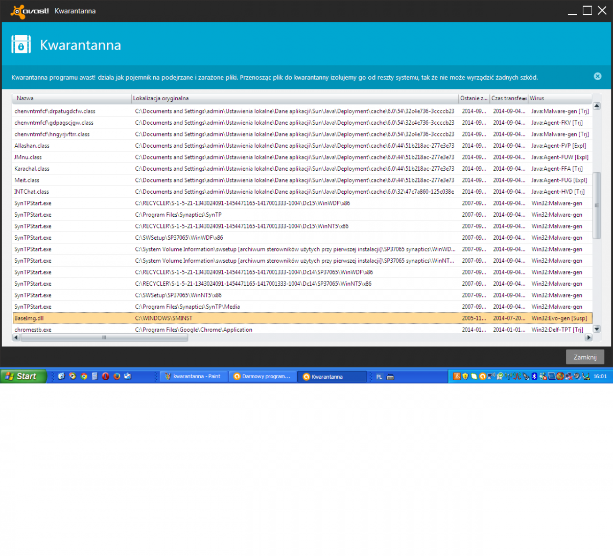Screen dimensions: 613x556
Task: Open the Google Chrome quick launch icon
Action: (x=84, y=376)
